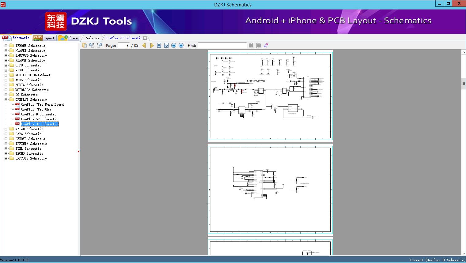466x263 pixels.
Task: Expand the IPHONE Schematic folder
Action: pos(6,46)
